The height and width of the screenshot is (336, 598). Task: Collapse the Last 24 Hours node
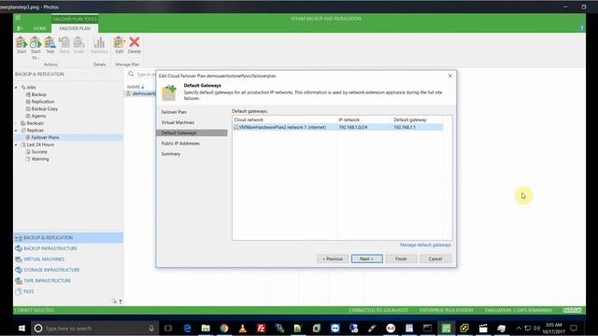coord(17,145)
